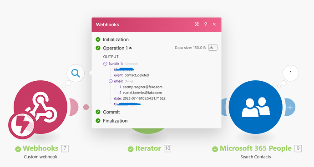The height and width of the screenshot is (167, 314).
Task: Add a module with the plus icon
Action: click(x=290, y=107)
